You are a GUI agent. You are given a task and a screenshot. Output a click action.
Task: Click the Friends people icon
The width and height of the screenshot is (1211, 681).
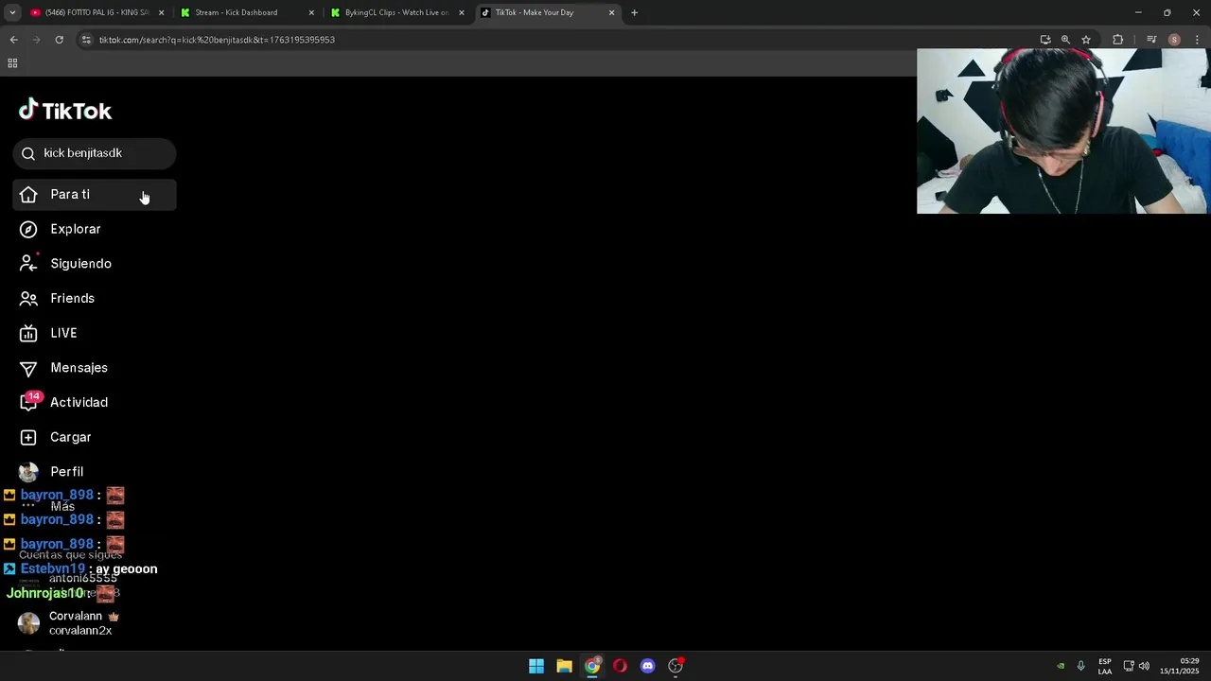[x=28, y=299]
